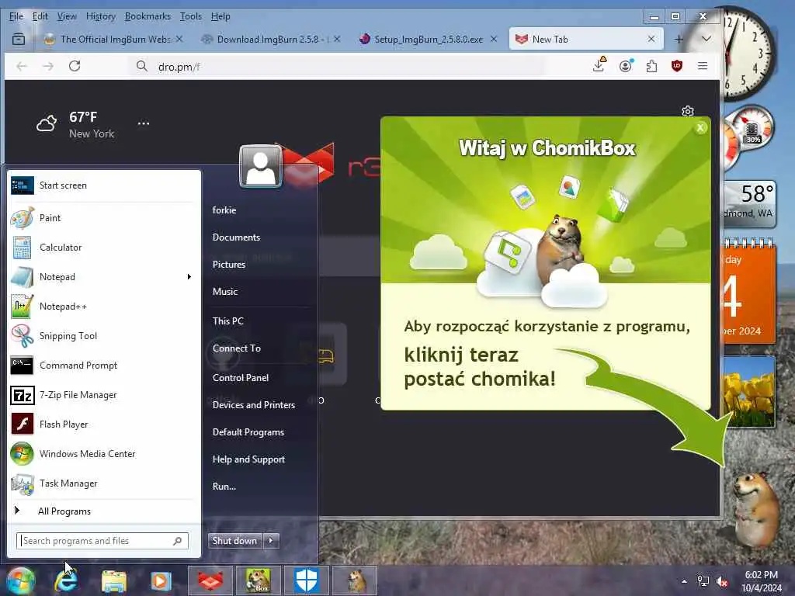Click the Notepad icon in Start menu
The width and height of the screenshot is (795, 596).
tap(23, 277)
